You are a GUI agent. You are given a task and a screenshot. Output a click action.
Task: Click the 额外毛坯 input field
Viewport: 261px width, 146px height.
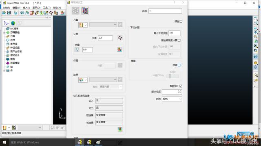point(172,92)
